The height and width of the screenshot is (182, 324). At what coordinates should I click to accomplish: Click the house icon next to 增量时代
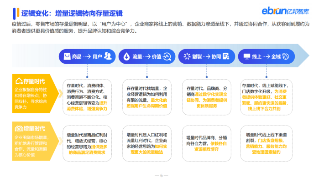coord(19,129)
